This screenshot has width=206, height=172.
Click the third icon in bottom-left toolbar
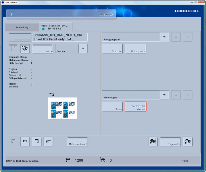click(x=36, y=141)
